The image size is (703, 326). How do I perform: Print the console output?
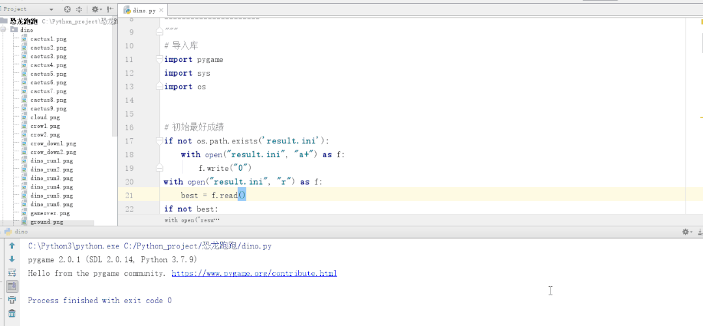click(x=12, y=300)
